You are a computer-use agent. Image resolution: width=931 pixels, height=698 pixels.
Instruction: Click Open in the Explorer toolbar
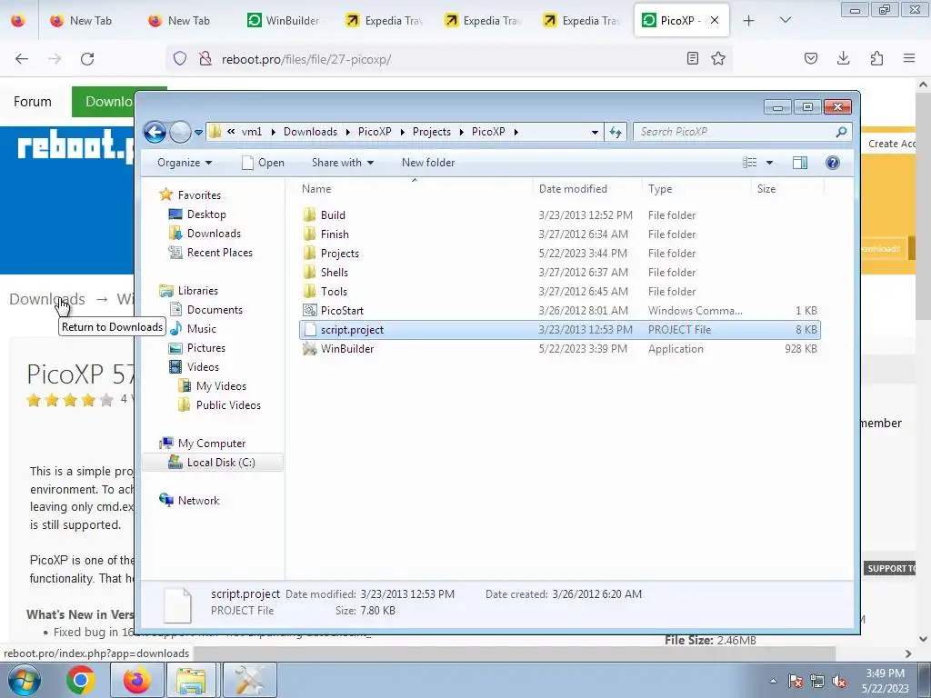(x=263, y=163)
